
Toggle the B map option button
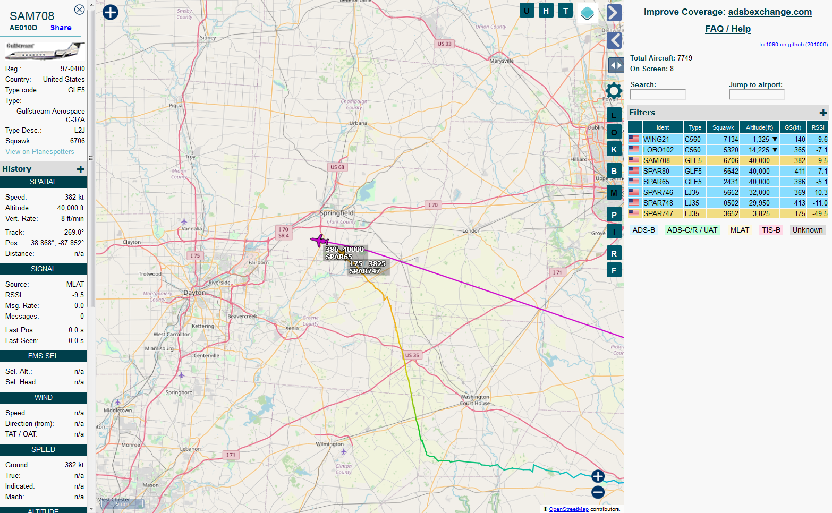click(x=614, y=171)
